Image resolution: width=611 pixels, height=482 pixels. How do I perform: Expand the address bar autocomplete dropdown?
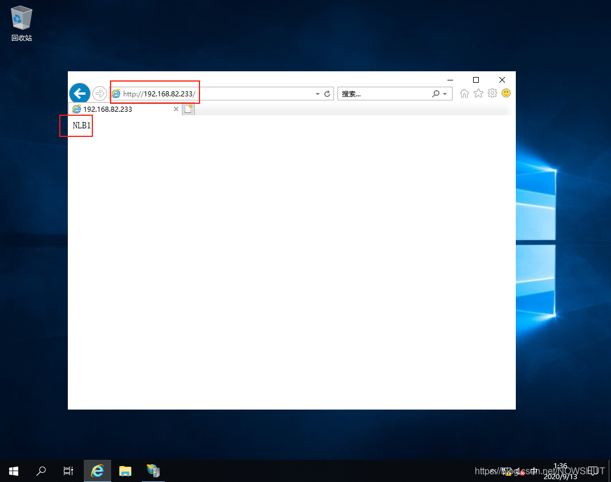(317, 94)
